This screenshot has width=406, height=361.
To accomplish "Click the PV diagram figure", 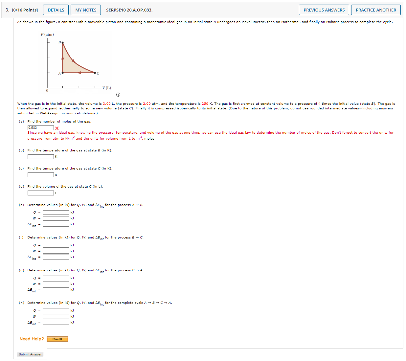I will (x=76, y=61).
